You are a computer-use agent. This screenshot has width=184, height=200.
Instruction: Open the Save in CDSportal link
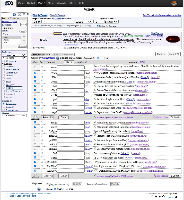click(10, 21)
